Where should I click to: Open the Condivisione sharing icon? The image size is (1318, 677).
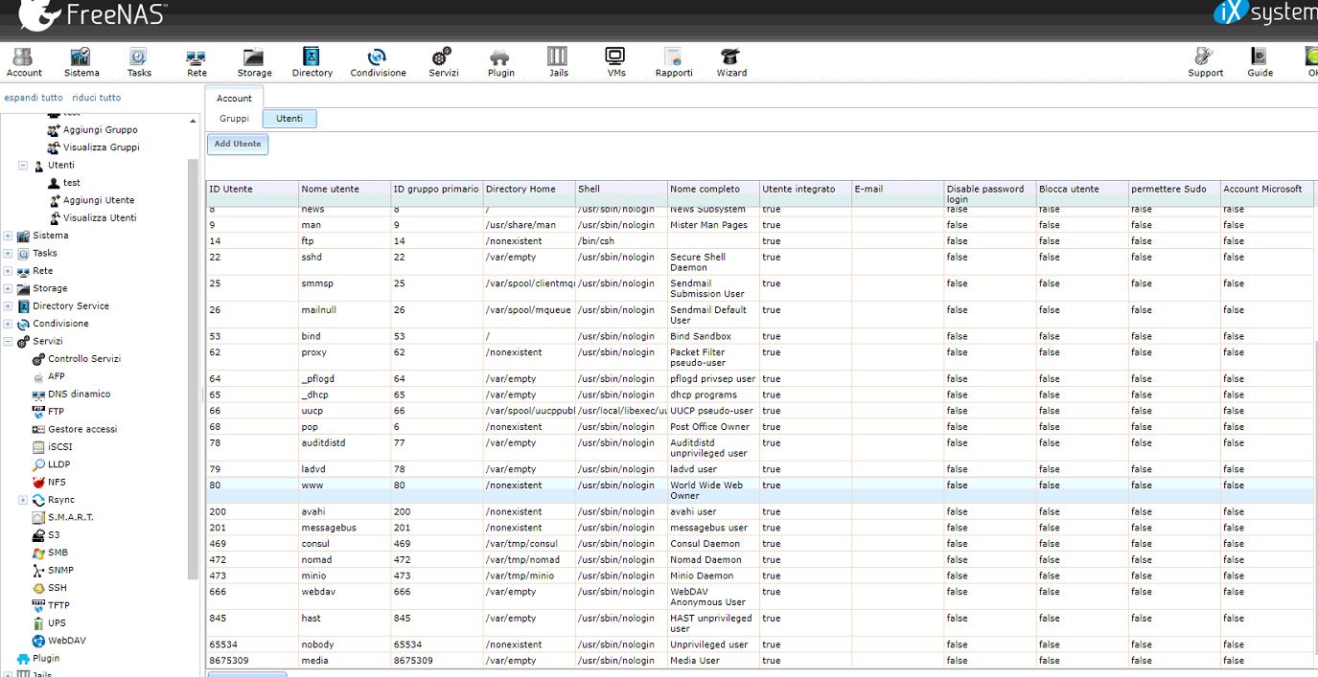pyautogui.click(x=378, y=62)
